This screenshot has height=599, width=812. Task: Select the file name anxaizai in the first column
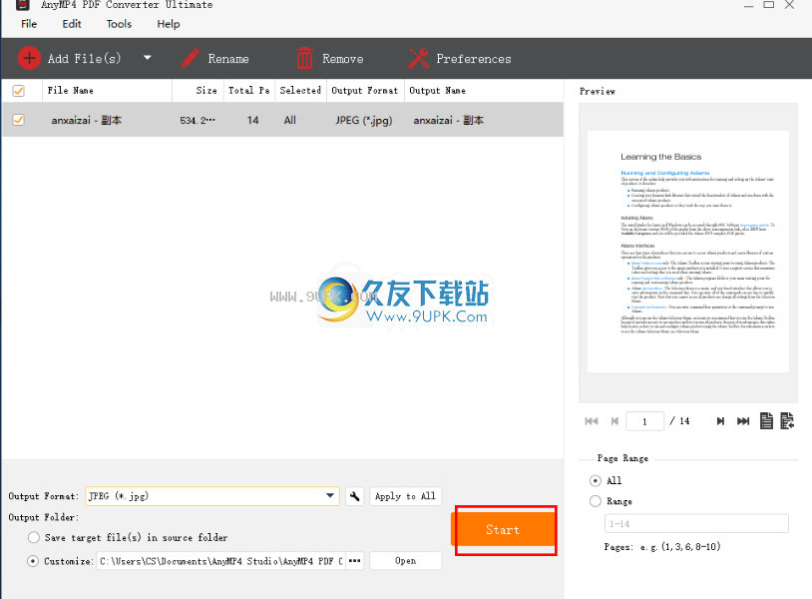click(x=87, y=120)
